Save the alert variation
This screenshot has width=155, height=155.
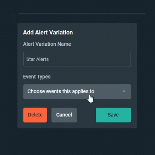113,115
